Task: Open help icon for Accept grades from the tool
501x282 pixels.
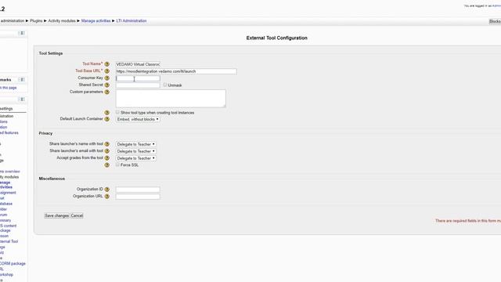Action: click(107, 158)
